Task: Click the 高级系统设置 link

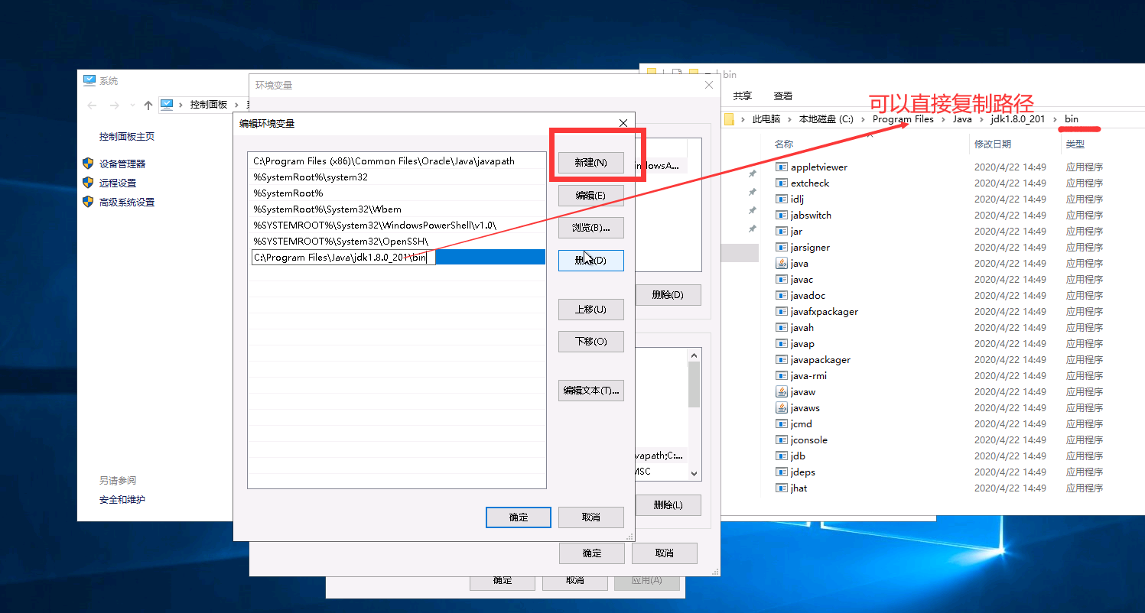Action: (127, 202)
